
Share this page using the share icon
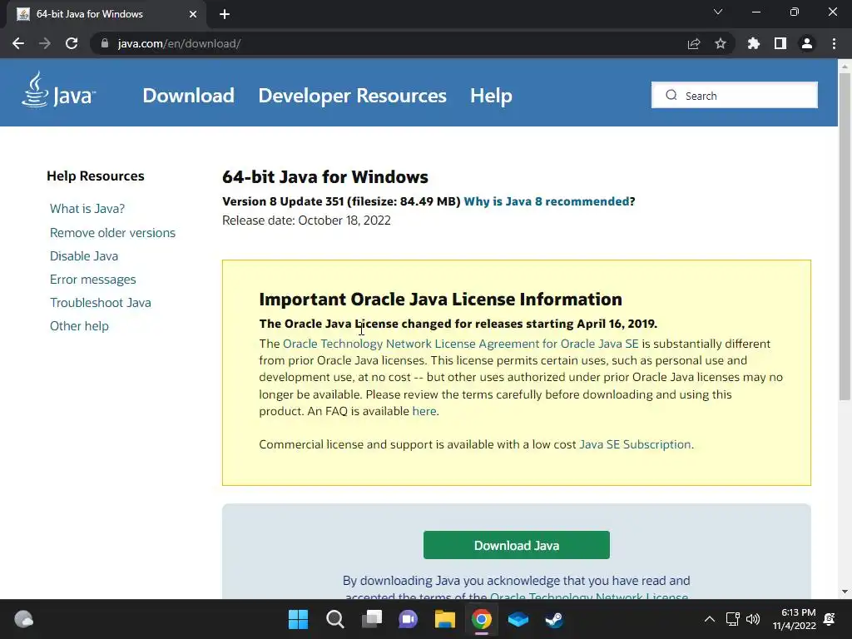click(693, 43)
